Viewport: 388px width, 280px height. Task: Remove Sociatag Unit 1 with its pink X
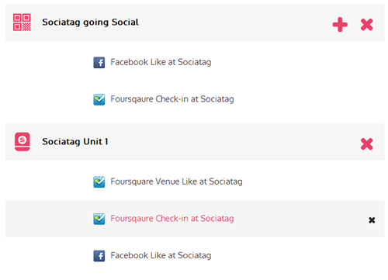[x=367, y=143]
